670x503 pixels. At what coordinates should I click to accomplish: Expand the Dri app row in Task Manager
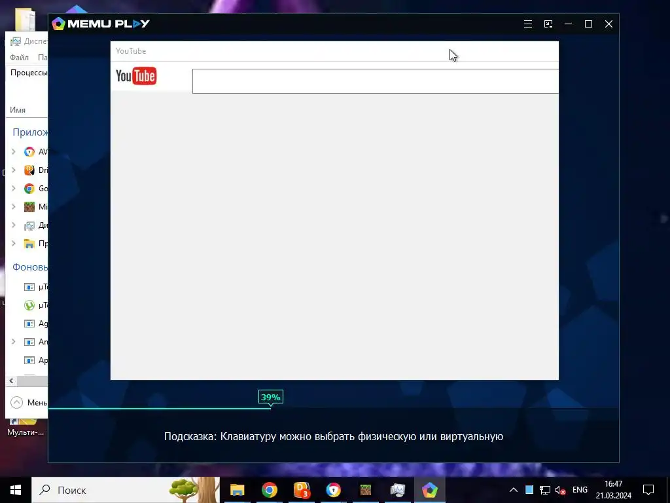(14, 170)
